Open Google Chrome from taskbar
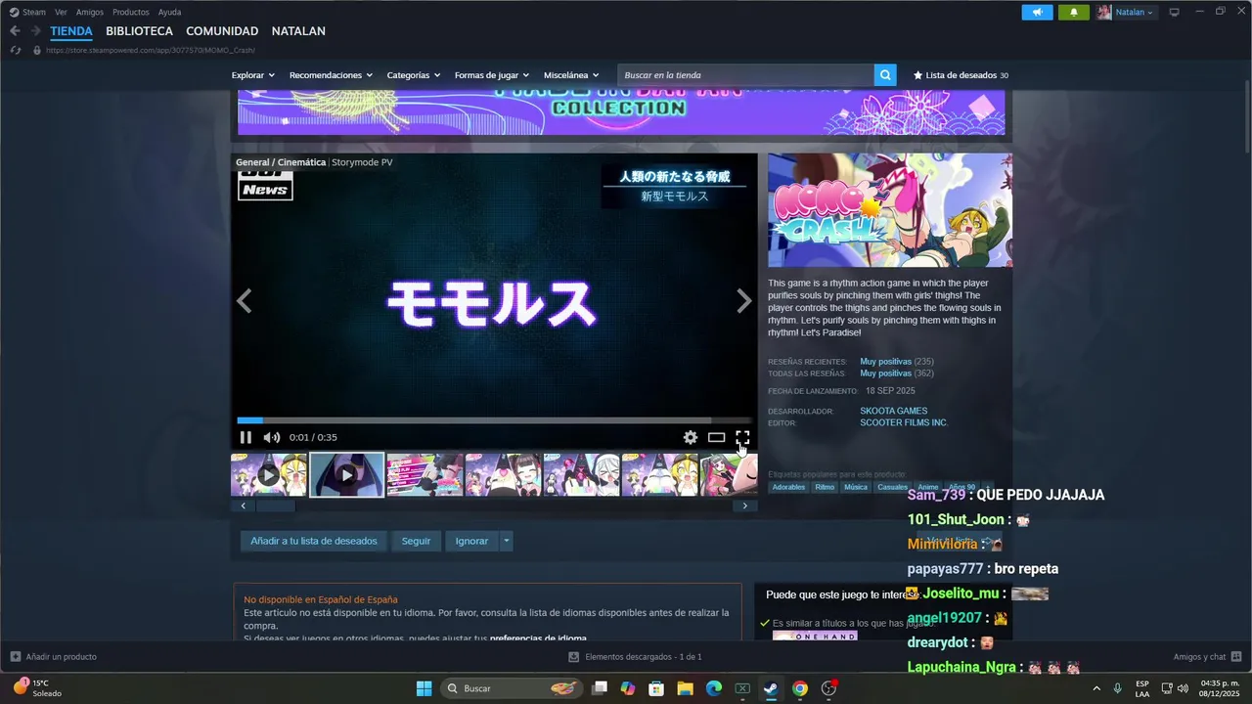The width and height of the screenshot is (1252, 704). coord(800,688)
